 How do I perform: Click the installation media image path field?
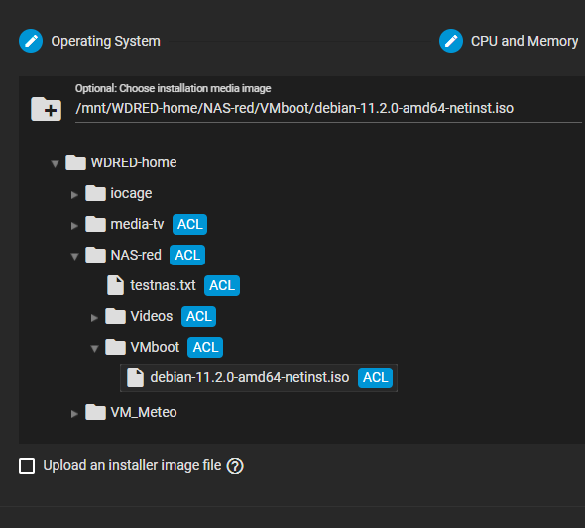[328, 108]
